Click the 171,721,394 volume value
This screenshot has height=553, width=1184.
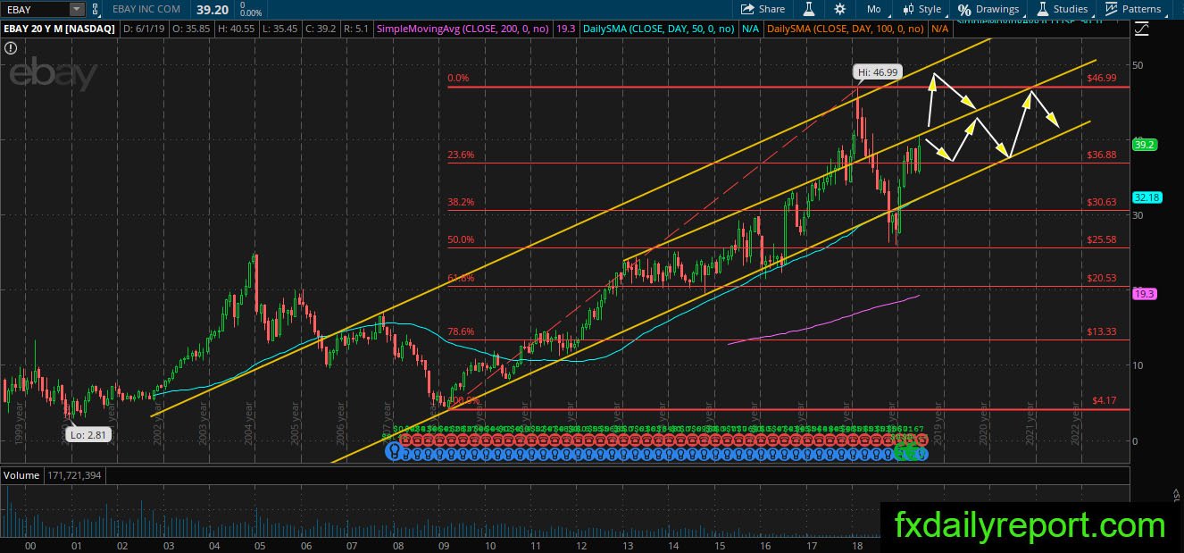tap(74, 475)
